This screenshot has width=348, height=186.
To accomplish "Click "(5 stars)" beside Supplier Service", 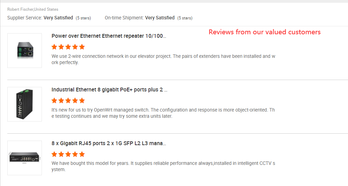I will coord(83,18).
